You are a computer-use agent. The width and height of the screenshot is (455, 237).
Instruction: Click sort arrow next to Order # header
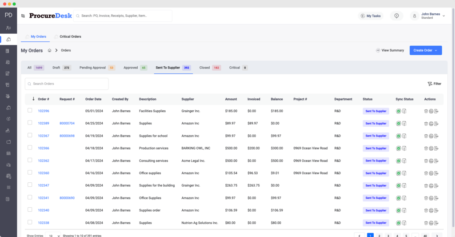coord(33,99)
